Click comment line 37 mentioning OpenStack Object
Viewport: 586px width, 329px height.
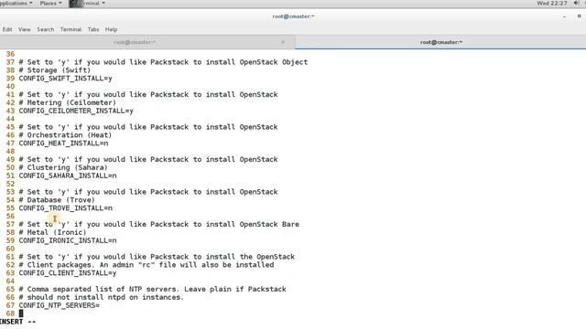coord(163,62)
